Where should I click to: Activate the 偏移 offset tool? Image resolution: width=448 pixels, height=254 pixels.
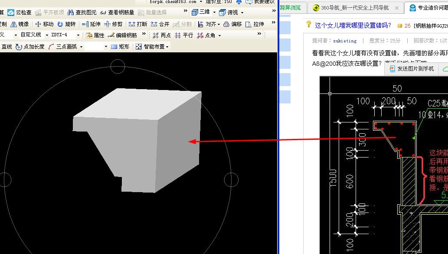(232, 24)
